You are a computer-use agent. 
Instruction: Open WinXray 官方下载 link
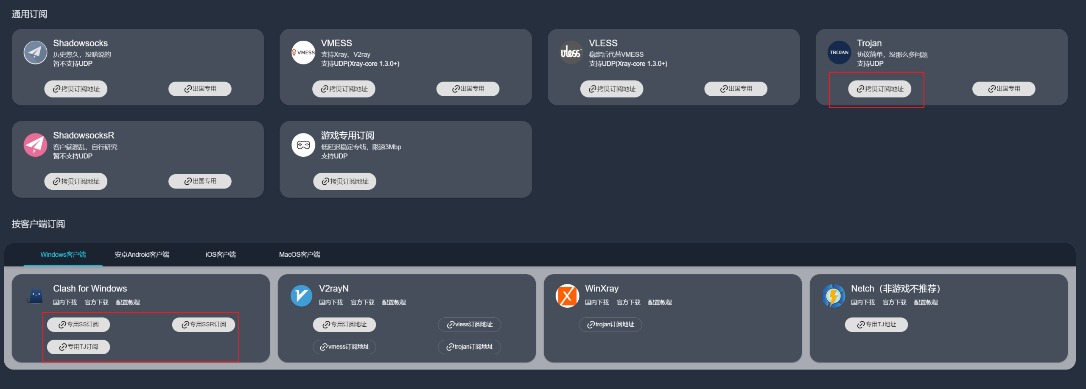(628, 303)
